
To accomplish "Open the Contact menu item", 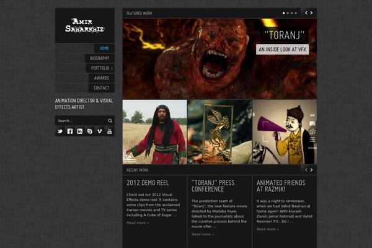I will click(102, 88).
